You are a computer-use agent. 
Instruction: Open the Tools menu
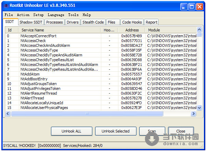(x=73, y=15)
